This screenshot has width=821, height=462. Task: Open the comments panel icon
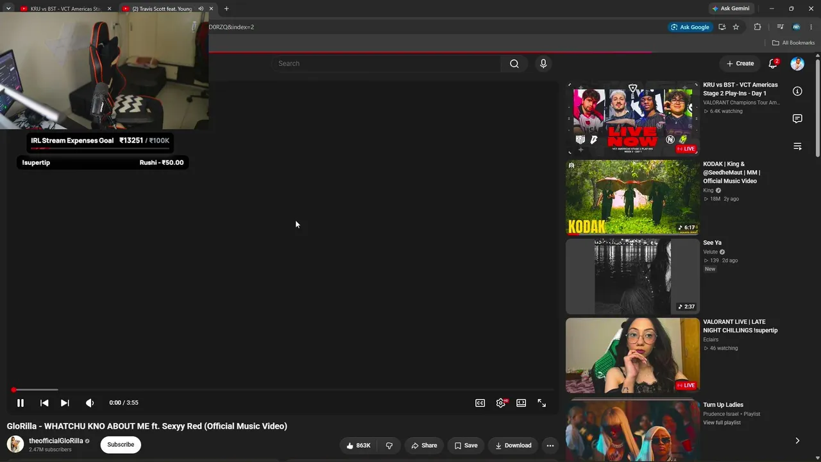click(797, 119)
